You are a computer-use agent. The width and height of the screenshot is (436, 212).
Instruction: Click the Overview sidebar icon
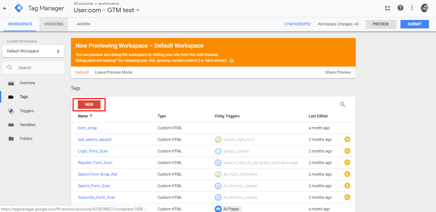click(11, 83)
